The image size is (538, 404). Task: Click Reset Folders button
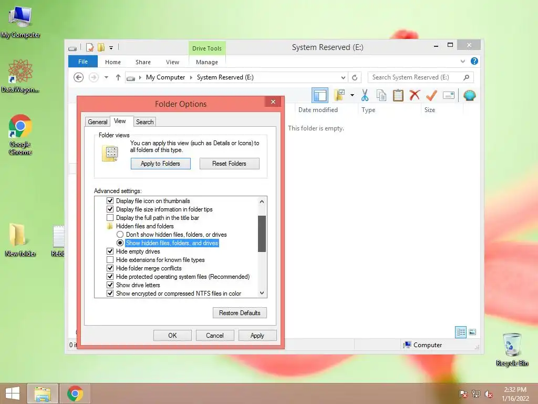point(229,164)
